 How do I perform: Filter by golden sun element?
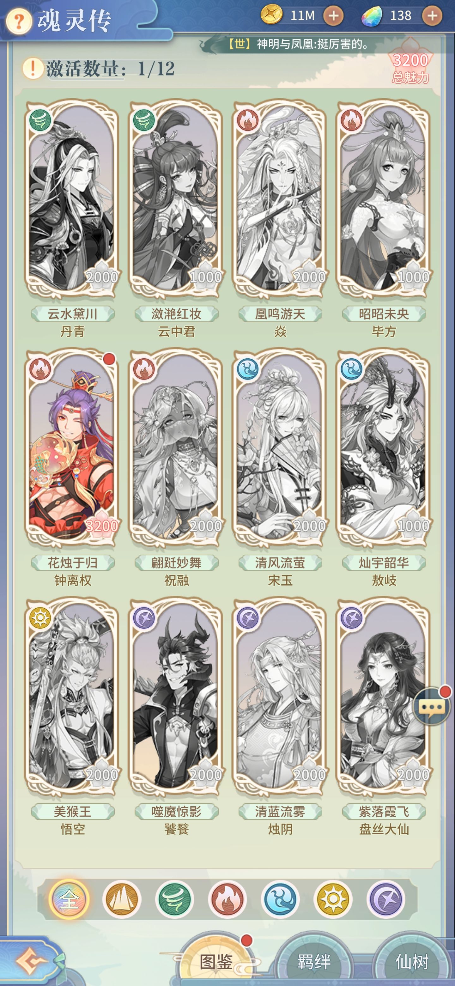pos(333,899)
